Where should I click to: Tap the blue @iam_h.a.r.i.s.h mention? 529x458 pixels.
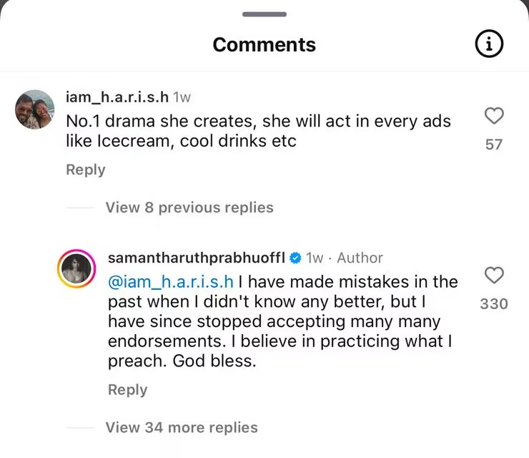(171, 282)
